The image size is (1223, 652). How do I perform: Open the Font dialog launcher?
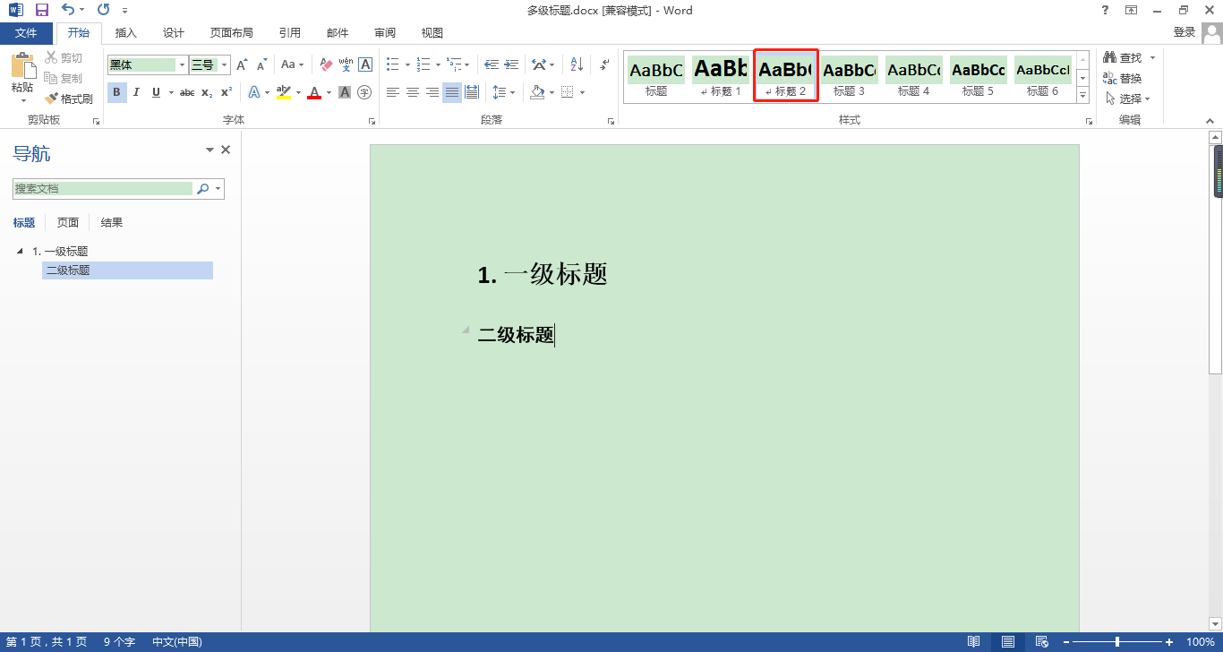click(372, 121)
